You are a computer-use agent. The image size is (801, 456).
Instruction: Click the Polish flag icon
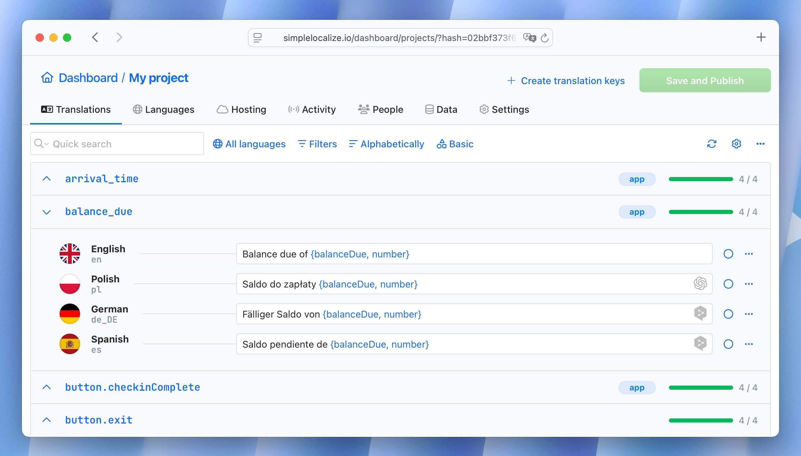click(x=70, y=284)
